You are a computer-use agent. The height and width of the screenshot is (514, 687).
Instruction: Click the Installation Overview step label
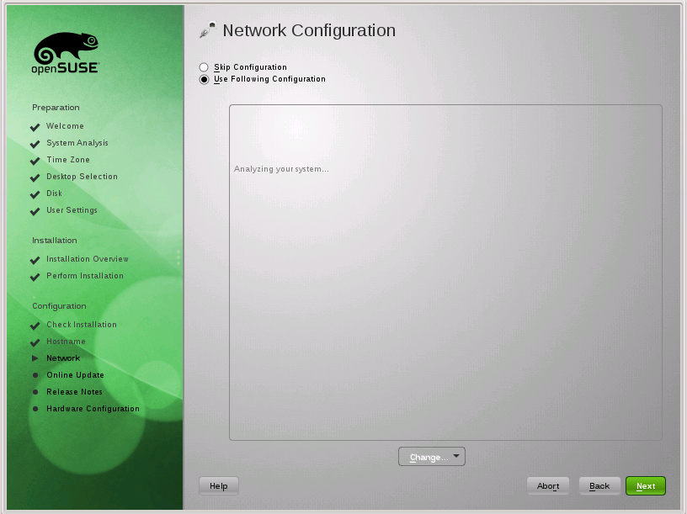click(88, 259)
